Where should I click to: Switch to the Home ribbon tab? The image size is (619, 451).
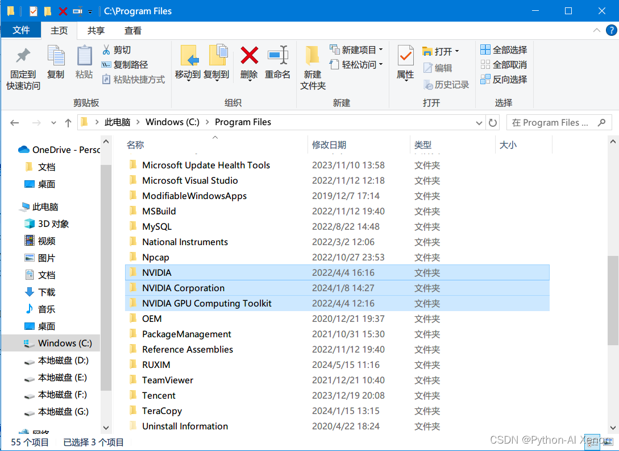pos(59,30)
